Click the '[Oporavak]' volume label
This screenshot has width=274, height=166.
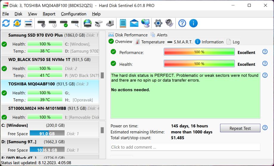tap(83, 100)
